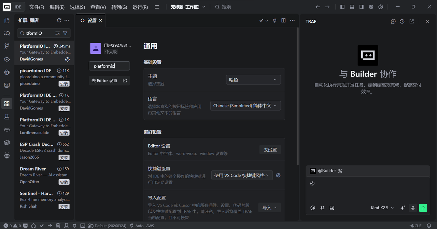Open the 查看(V) menu
Screen dimensions: 437x229
(98, 7)
